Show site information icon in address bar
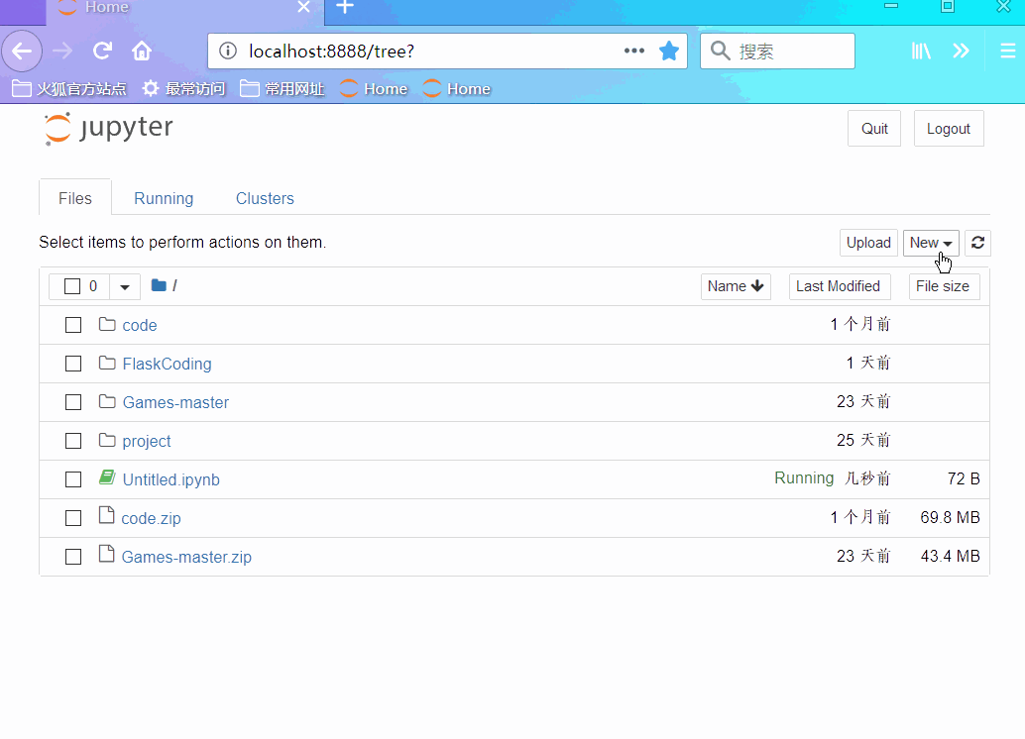1025x739 pixels. (x=227, y=51)
